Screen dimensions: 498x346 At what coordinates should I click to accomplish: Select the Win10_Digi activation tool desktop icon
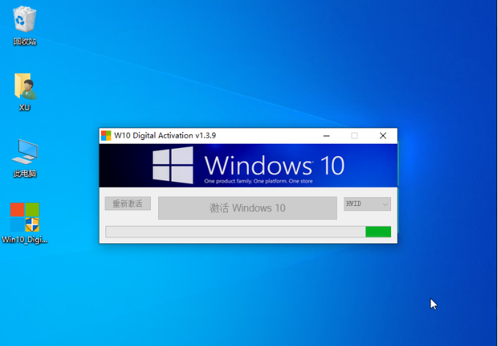[x=25, y=217]
